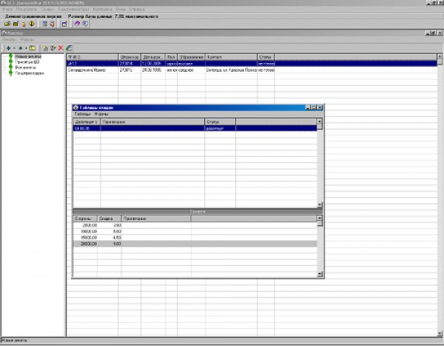Screen dimensions: 444x346
Task: Click the yellow folder icon in Анкеты toolbar
Action: click(x=33, y=48)
